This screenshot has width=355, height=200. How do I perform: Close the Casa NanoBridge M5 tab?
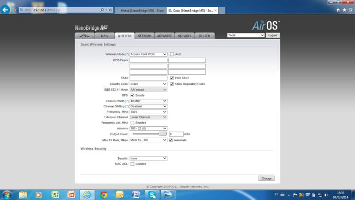pyautogui.click(x=216, y=10)
